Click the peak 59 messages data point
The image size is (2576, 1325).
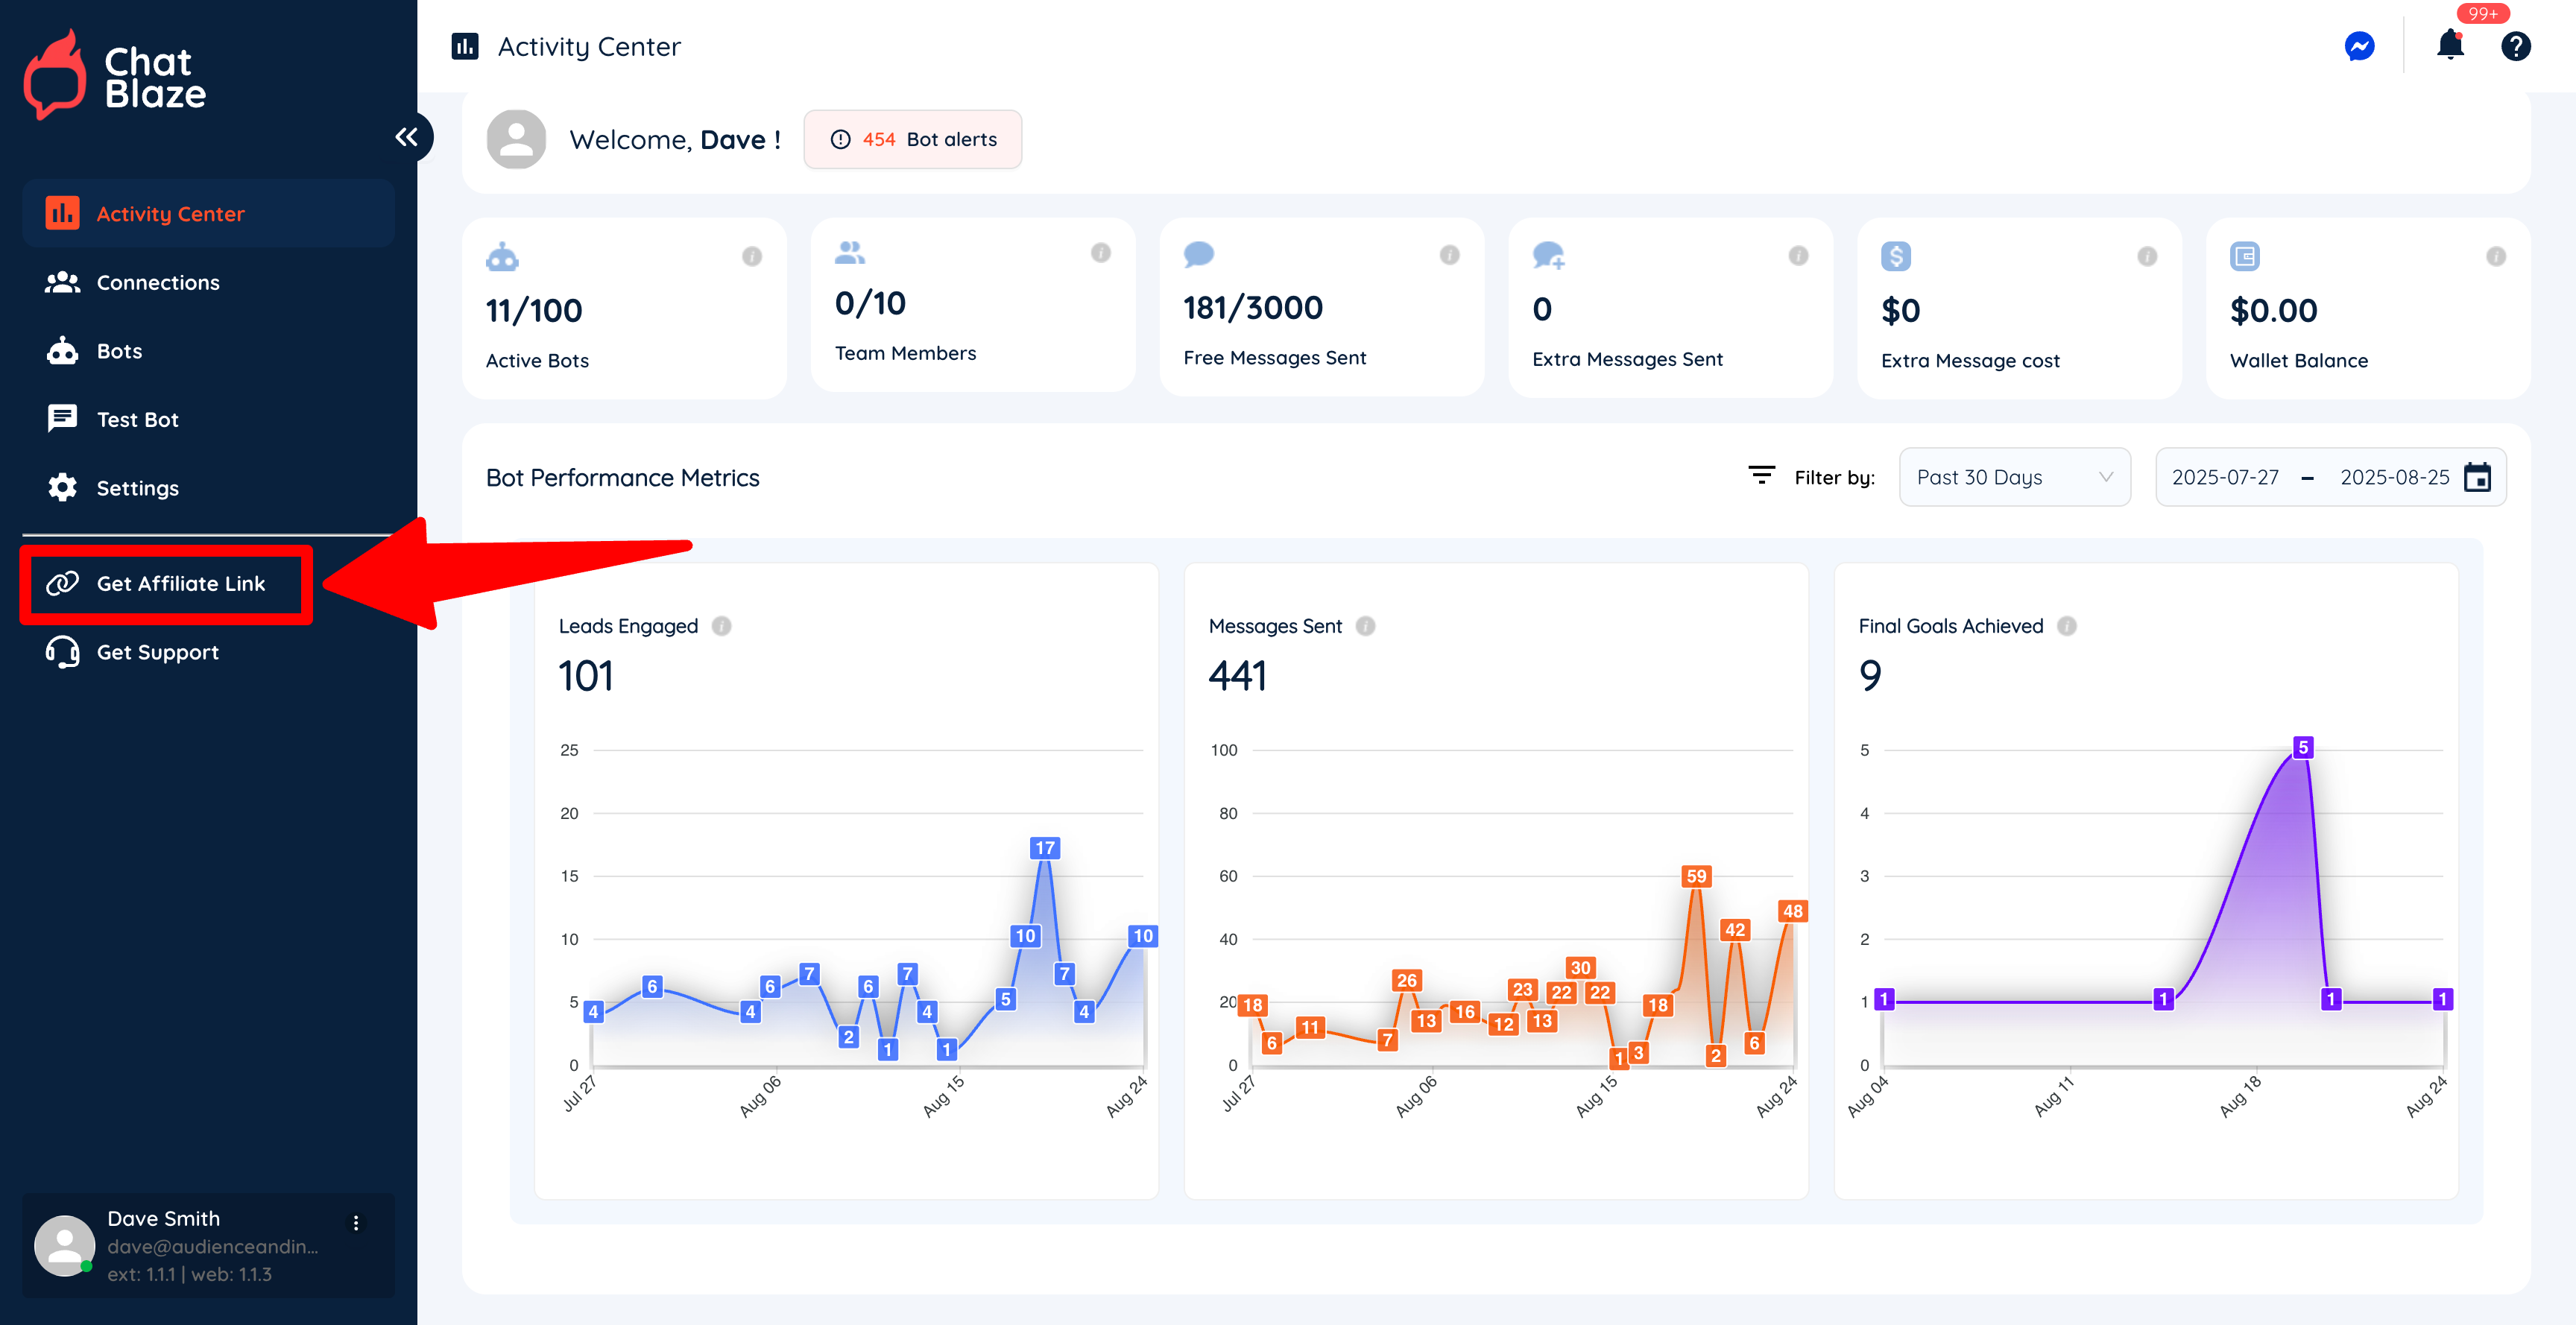click(1696, 877)
